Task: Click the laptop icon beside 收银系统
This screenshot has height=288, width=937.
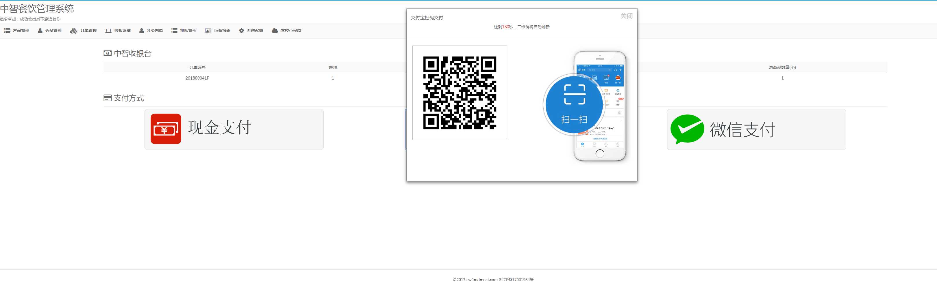Action: (108, 31)
